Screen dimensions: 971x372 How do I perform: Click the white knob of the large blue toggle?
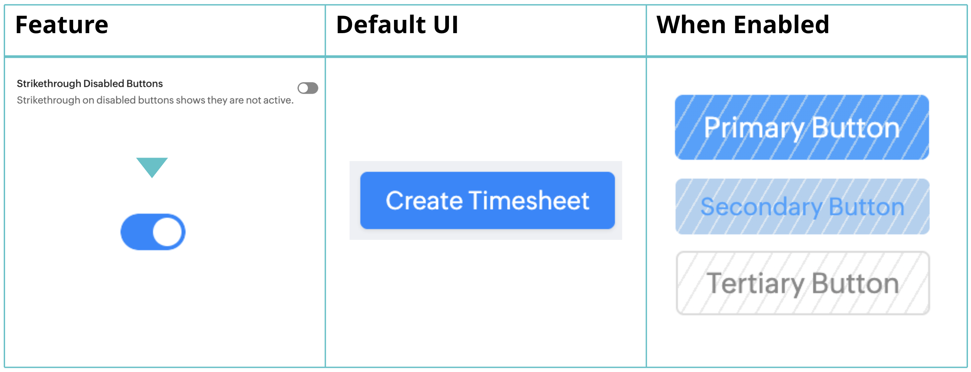(x=167, y=232)
